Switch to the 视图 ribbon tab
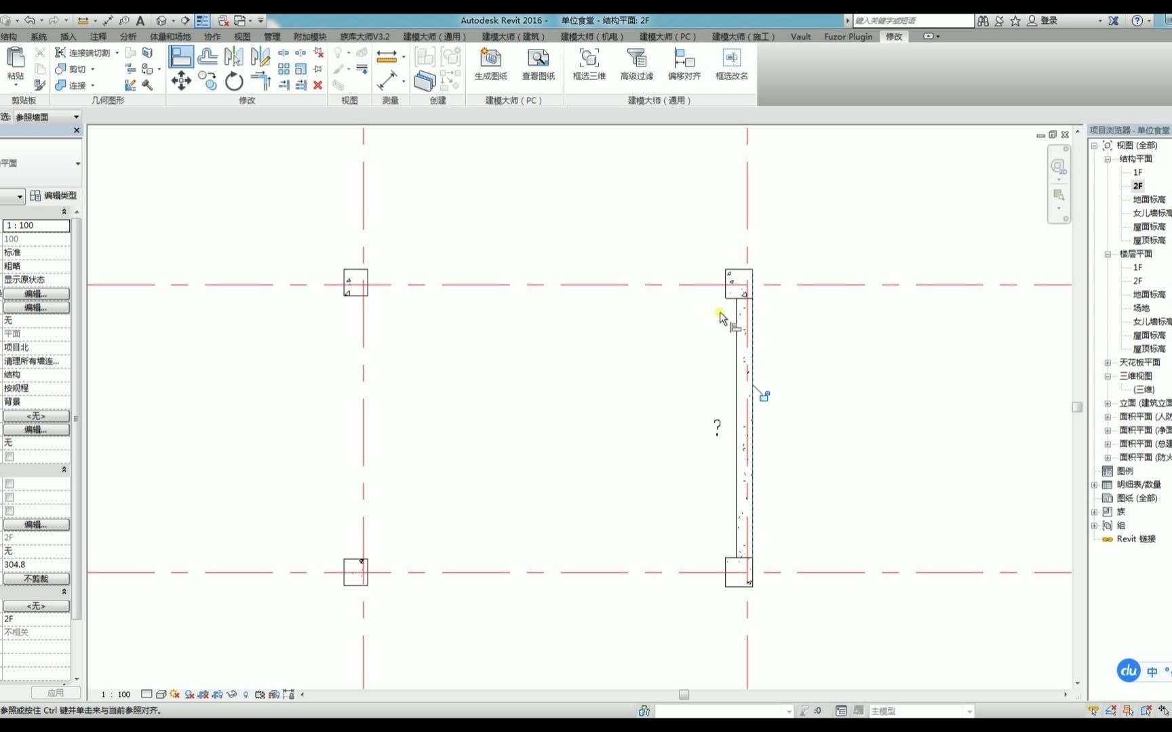Screen dimensions: 1172x732 (241, 37)
